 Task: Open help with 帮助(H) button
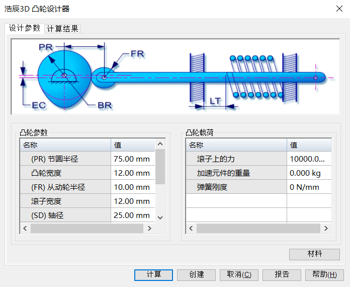pos(324,275)
